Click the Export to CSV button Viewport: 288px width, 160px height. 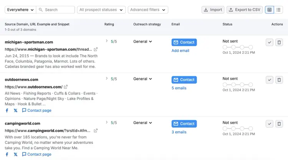coord(245,10)
